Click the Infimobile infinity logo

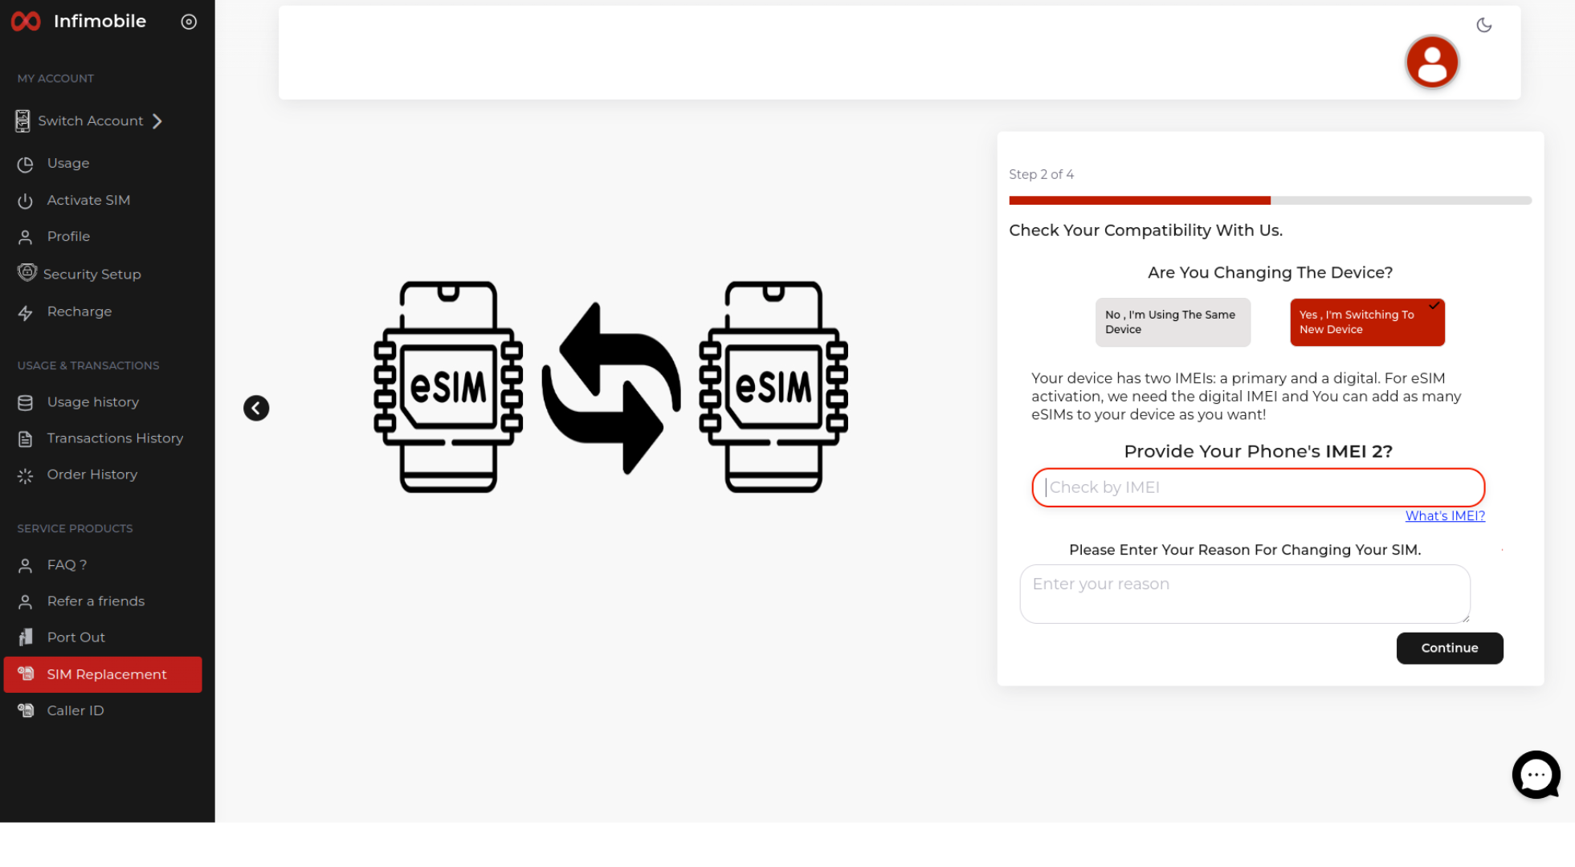coord(26,22)
